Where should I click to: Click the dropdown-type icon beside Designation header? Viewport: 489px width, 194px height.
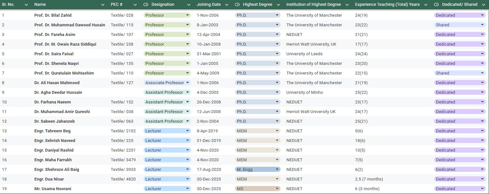coord(146,4)
